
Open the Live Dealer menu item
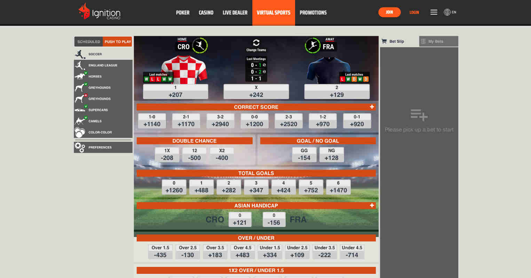tap(235, 13)
